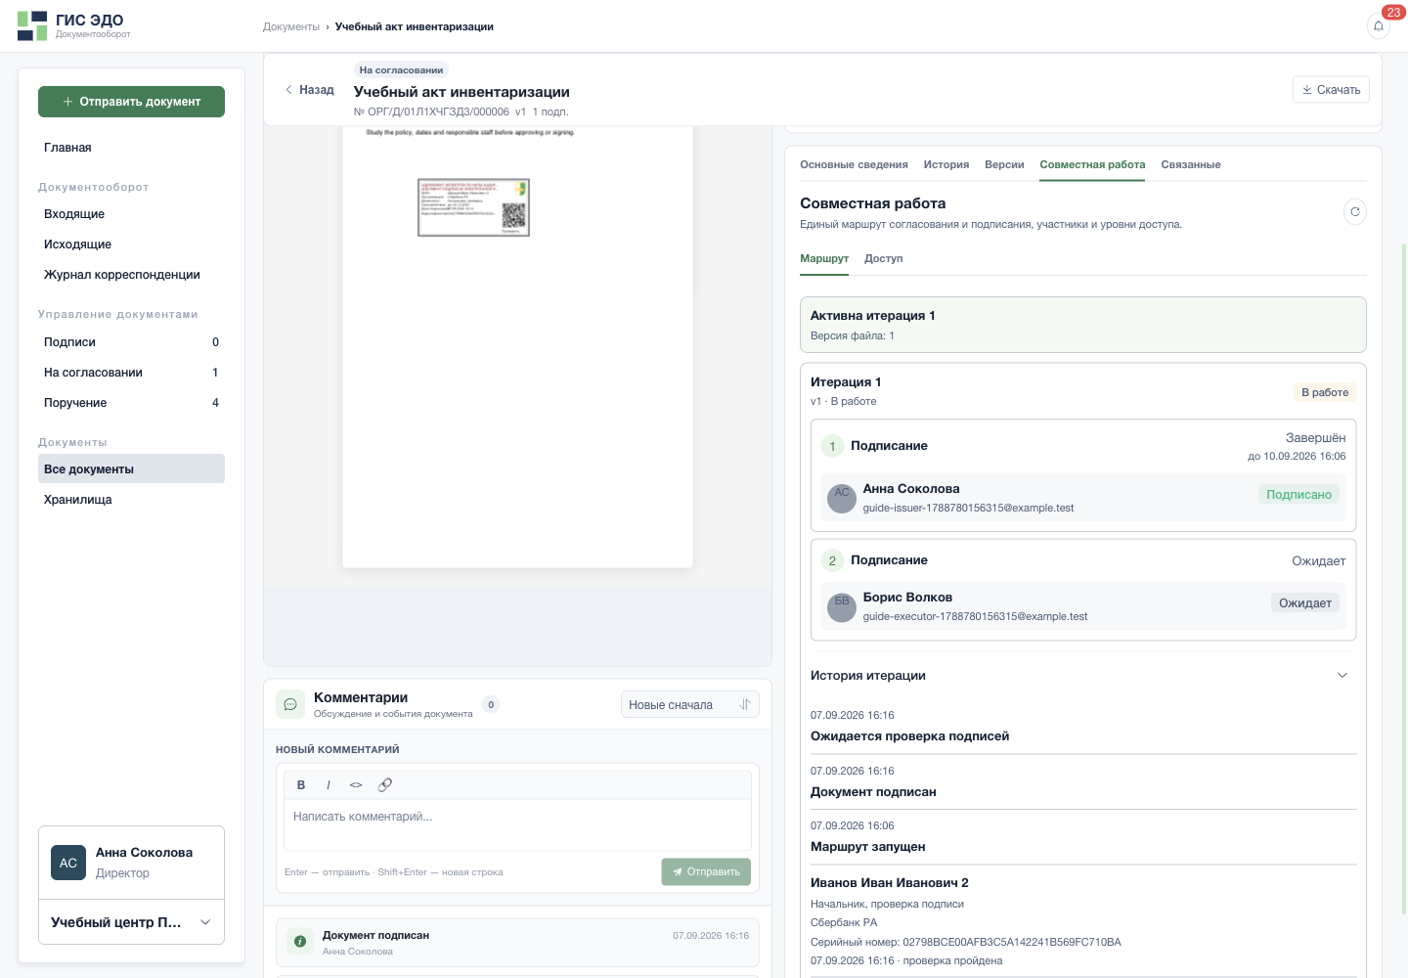Screen dimensions: 1408x978
Task: Click the right panel vertical scrollbar
Action: pyautogui.click(x=1403, y=577)
